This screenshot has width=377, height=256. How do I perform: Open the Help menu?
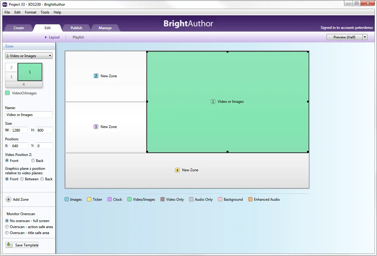57,12
